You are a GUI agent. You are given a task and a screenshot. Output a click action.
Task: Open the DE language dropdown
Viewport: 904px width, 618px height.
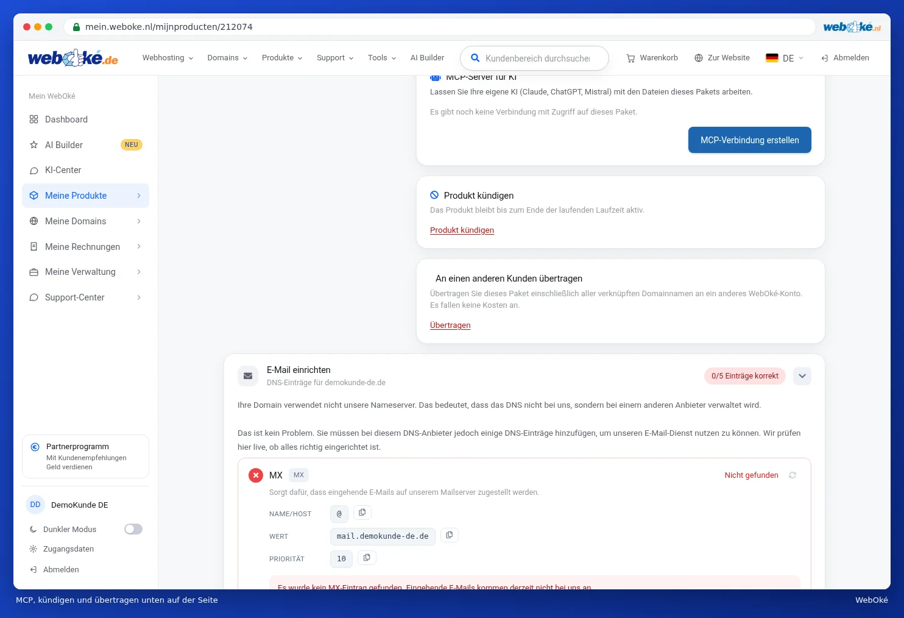[785, 58]
